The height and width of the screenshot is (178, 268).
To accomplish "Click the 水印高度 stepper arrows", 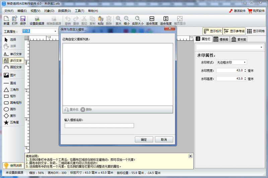I will 245,78.
